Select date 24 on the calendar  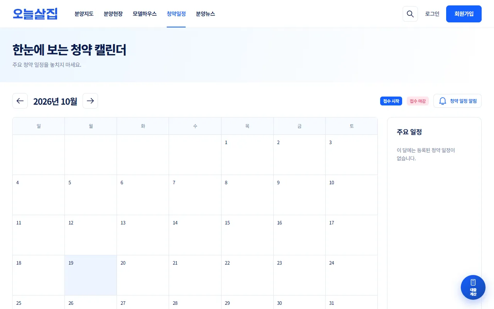tap(352, 275)
